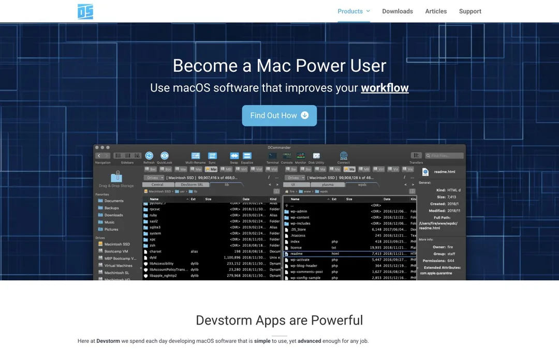The image size is (559, 349).
Task: Select the Virt drive button in left pane
Action: point(242,169)
